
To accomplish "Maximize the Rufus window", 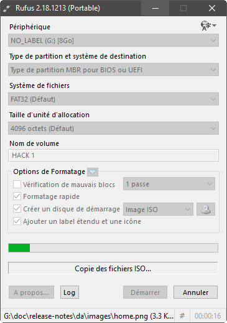I will click(x=183, y=8).
